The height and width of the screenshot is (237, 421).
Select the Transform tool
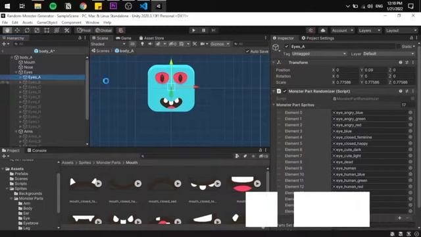[57, 30]
